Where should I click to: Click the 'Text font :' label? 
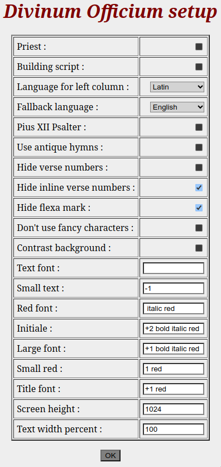[x=39, y=268]
